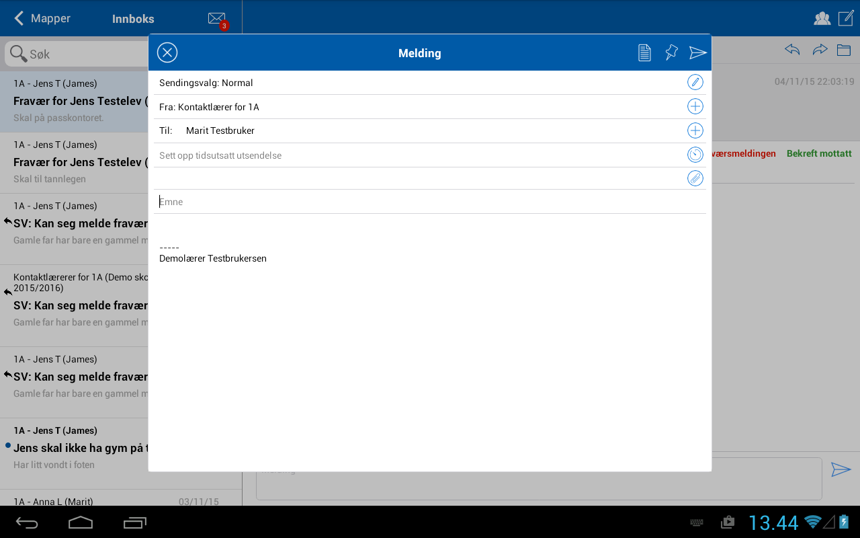Viewport: 860px width, 538px height.
Task: Open message 'Skal til tannlegen'
Action: (74, 163)
